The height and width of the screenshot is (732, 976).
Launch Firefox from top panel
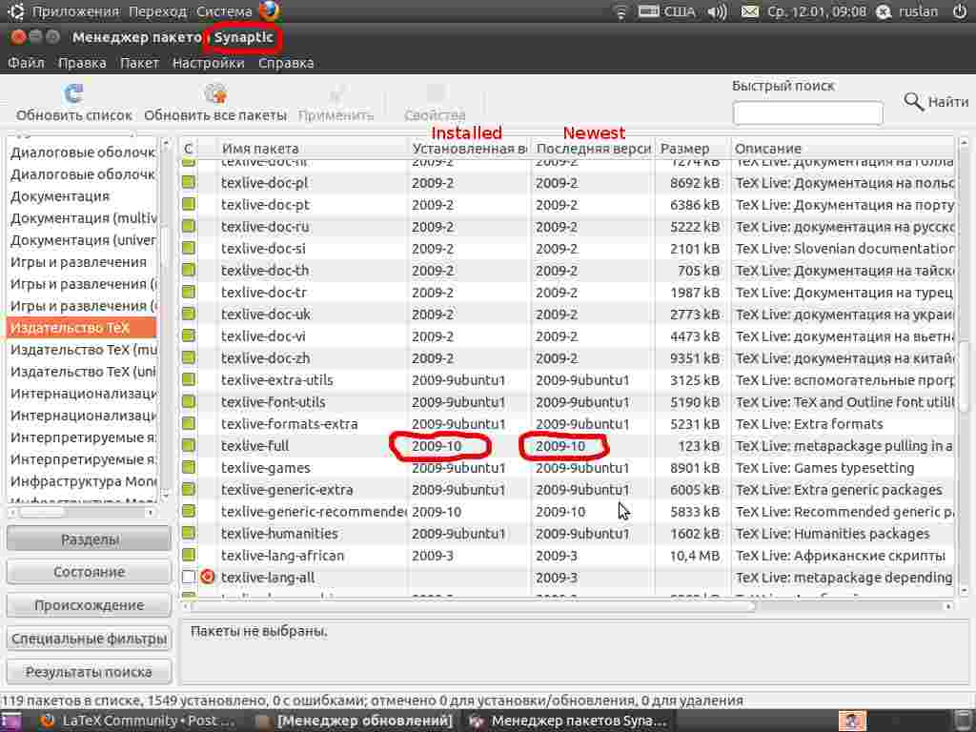[x=270, y=11]
